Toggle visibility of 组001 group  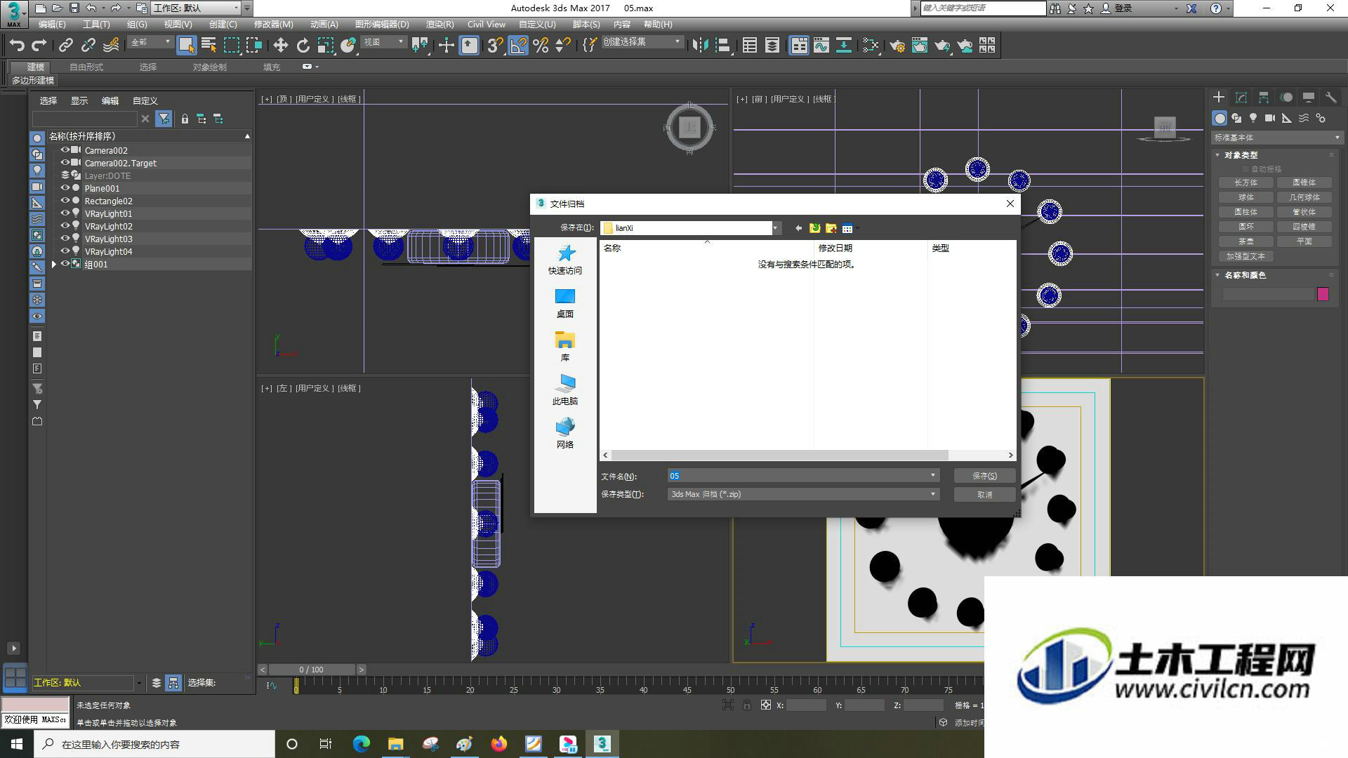65,264
